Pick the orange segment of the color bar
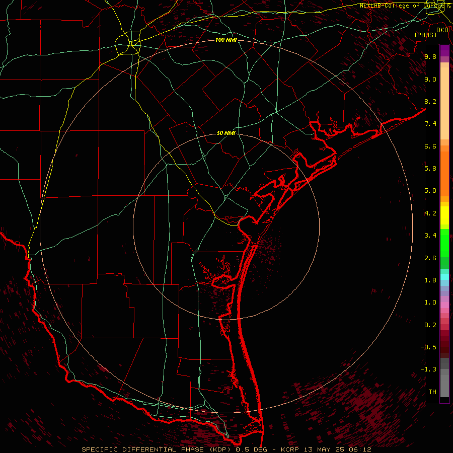The image size is (453, 453). [444, 174]
